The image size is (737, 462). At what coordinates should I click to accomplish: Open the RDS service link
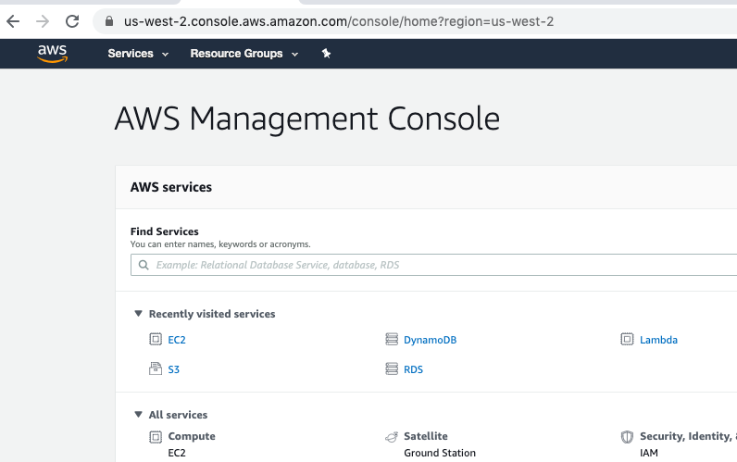point(413,369)
